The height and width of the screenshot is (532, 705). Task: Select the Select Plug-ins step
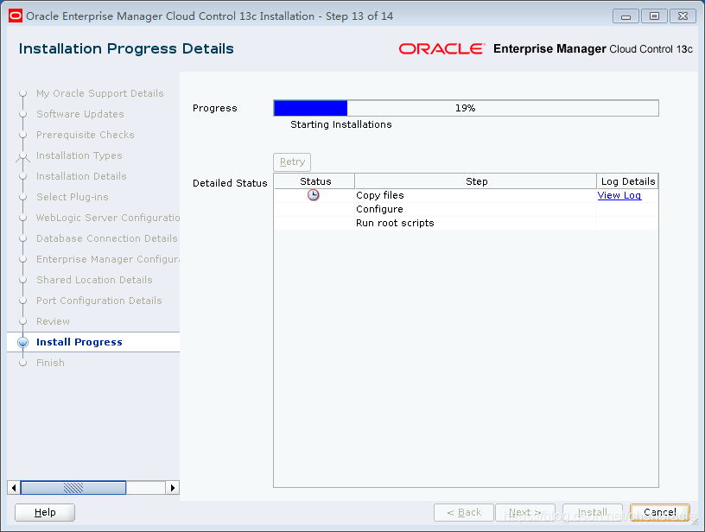(73, 197)
